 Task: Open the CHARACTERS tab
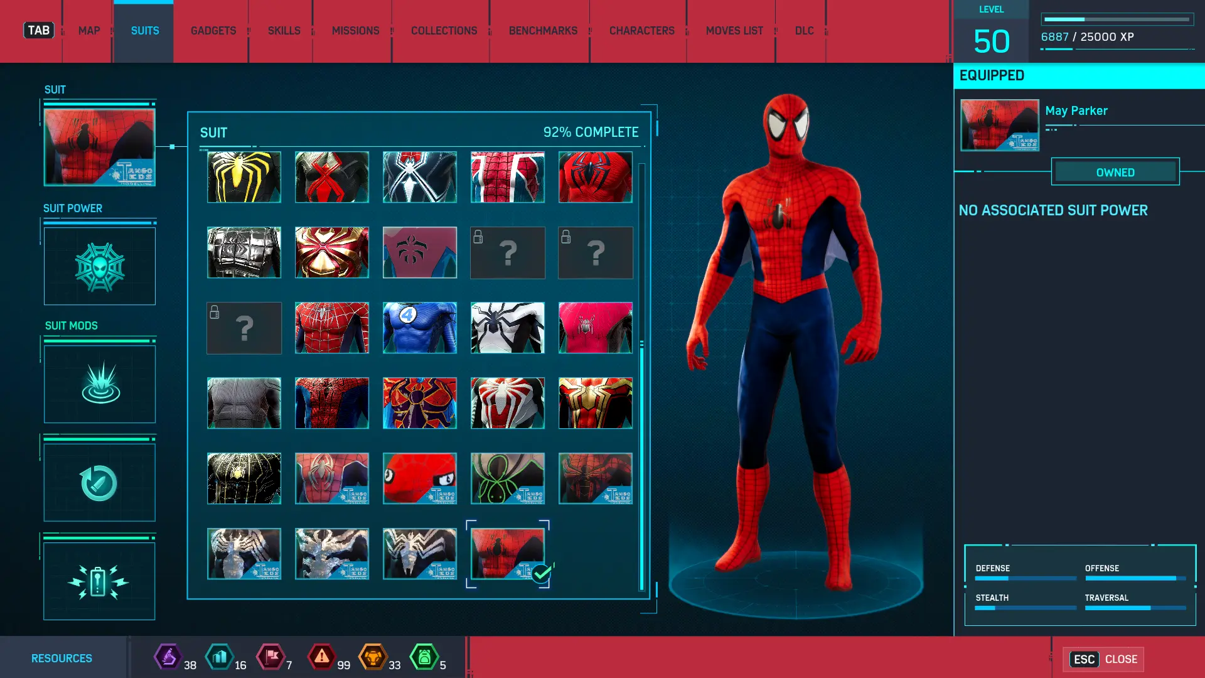[642, 31]
